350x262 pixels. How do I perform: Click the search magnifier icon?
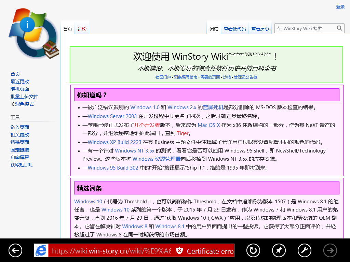click(x=339, y=28)
